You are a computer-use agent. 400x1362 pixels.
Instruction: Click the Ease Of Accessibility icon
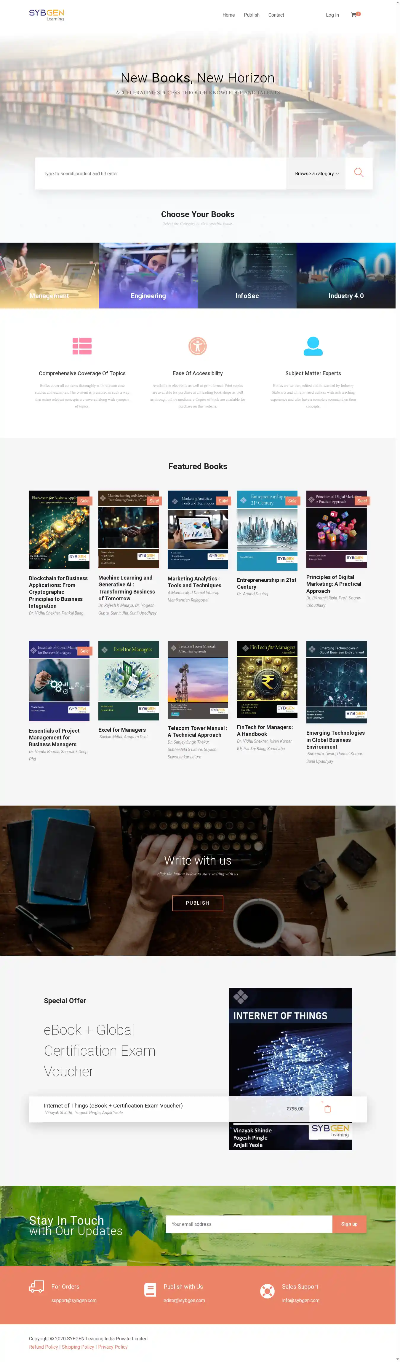pos(198,346)
